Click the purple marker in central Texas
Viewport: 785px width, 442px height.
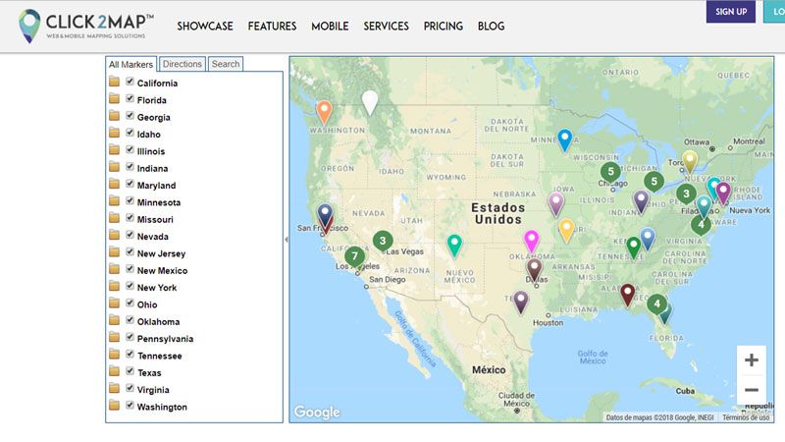pyautogui.click(x=521, y=302)
